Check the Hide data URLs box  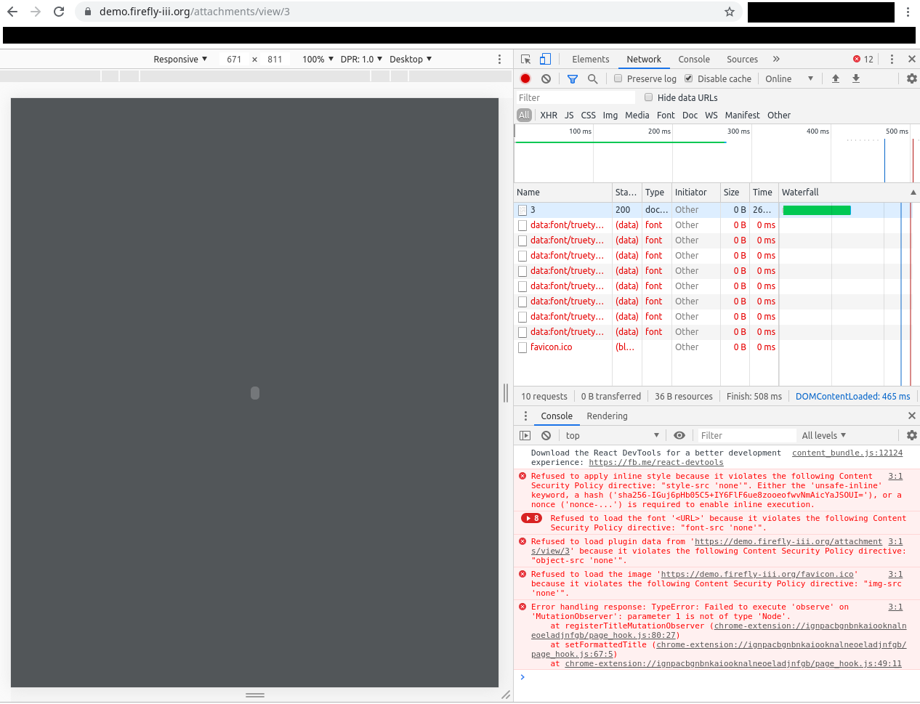pos(650,97)
